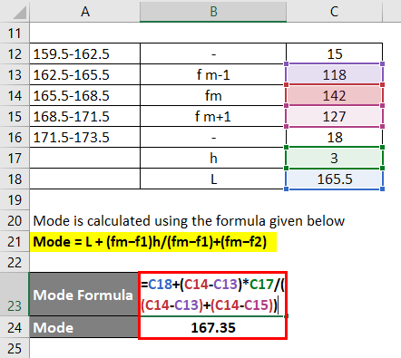Select row 22 header
Image resolution: width=401 pixels, height=358 pixels.
tap(15, 262)
